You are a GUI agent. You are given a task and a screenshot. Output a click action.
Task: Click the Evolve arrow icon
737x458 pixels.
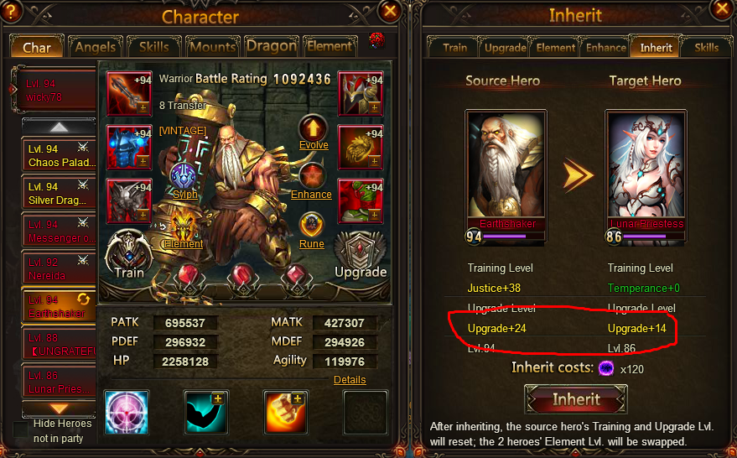pos(313,128)
